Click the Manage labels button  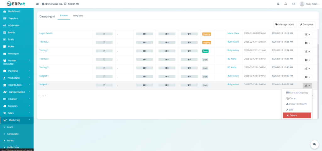tap(285, 24)
